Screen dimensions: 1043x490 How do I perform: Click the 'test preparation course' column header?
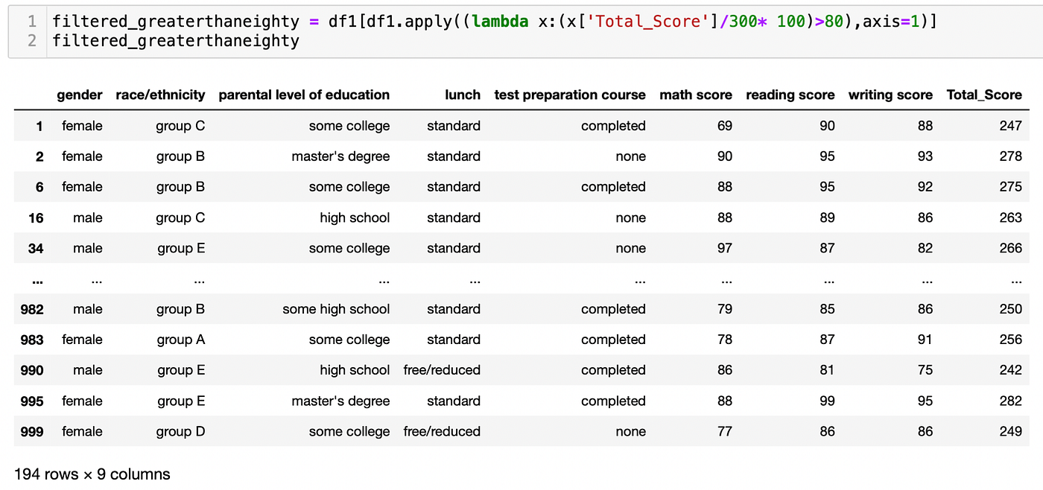pyautogui.click(x=570, y=95)
